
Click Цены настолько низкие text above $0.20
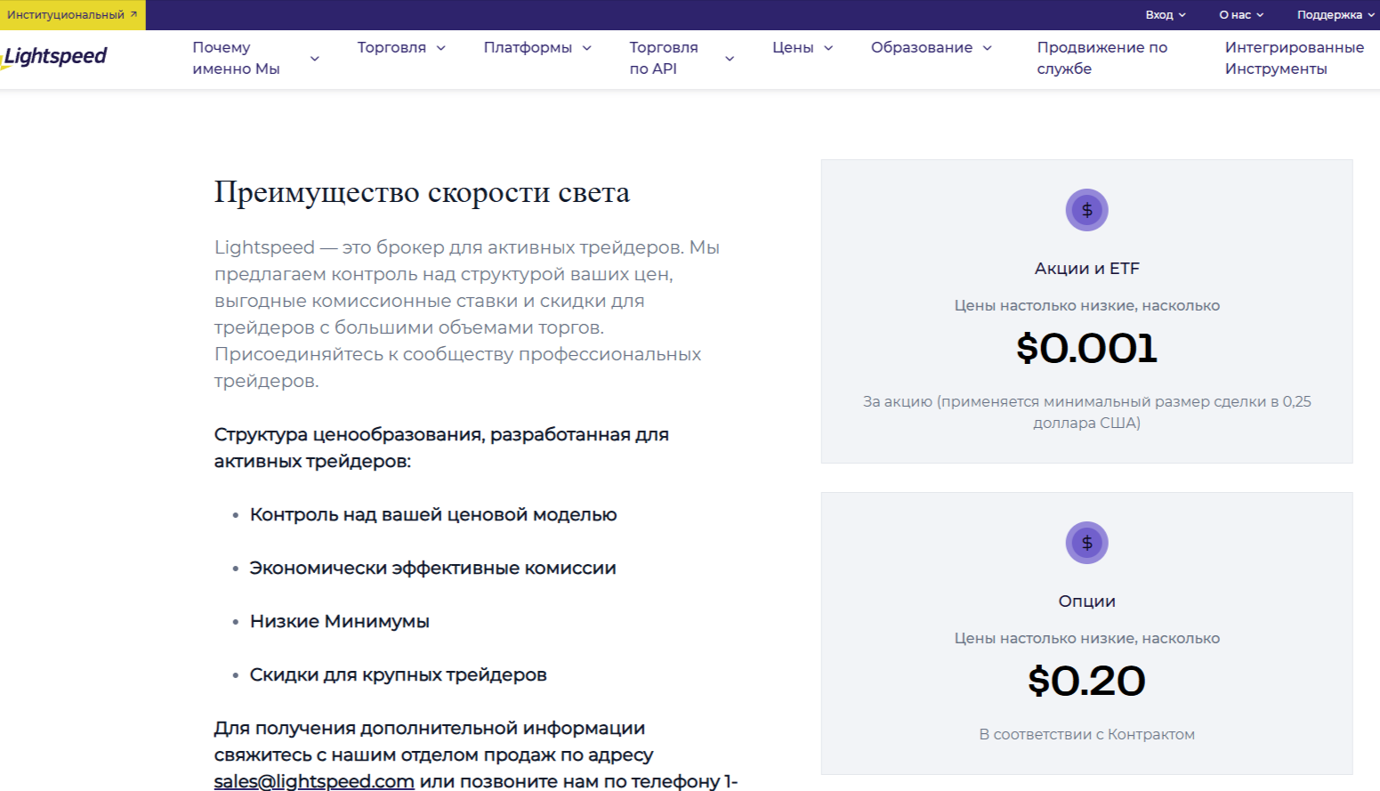(1086, 638)
